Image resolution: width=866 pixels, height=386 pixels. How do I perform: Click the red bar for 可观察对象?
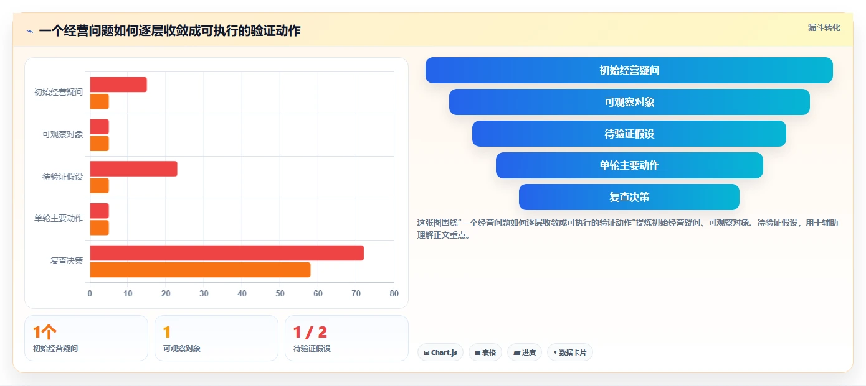(100, 127)
